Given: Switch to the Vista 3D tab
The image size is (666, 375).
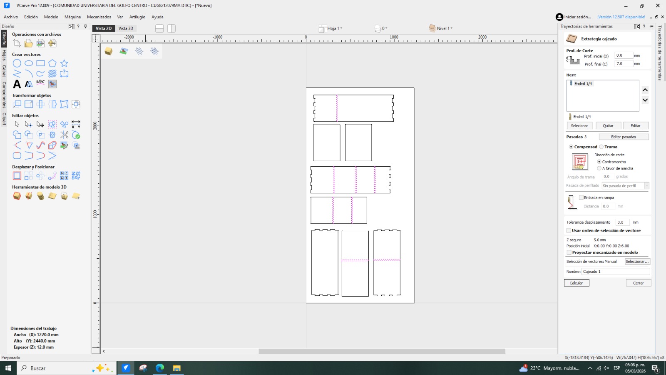Looking at the screenshot, I should click(126, 28).
